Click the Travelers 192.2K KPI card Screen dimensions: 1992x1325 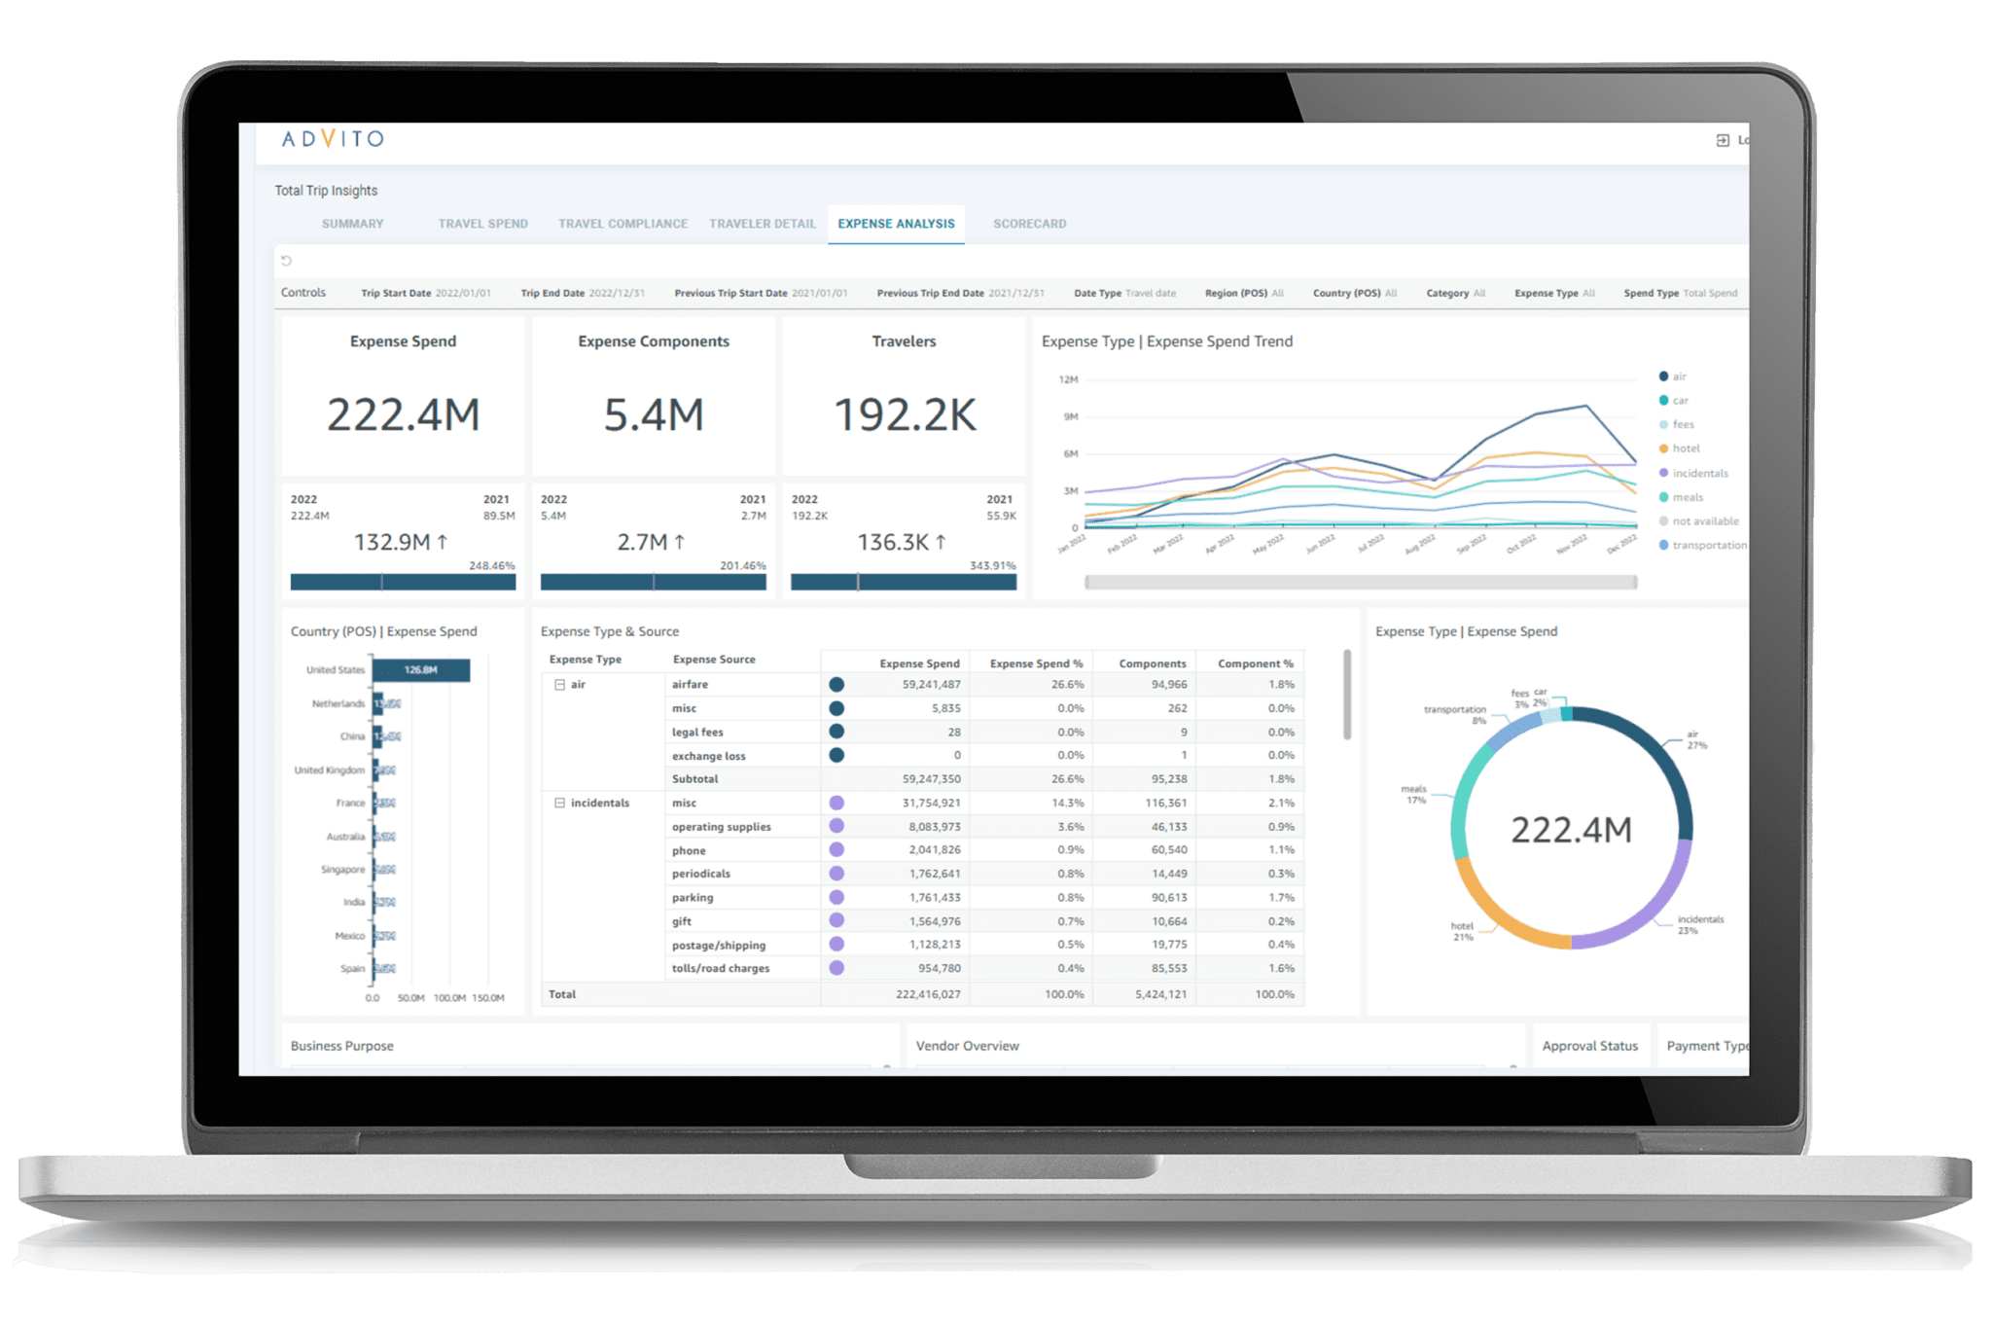click(x=904, y=397)
